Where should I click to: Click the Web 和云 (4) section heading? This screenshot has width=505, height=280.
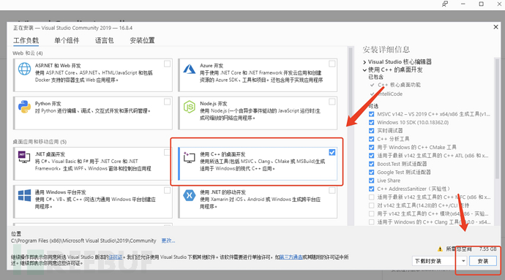tap(28, 53)
